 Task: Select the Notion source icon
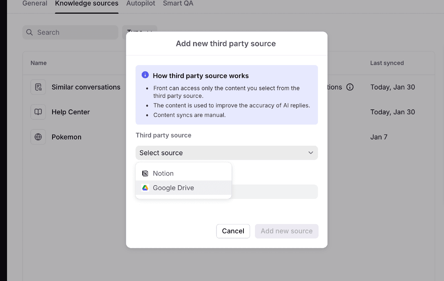pos(145,173)
